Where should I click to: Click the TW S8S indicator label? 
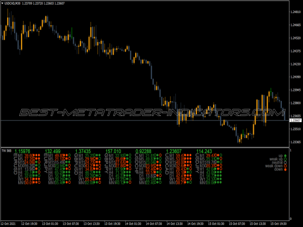coord(7,151)
